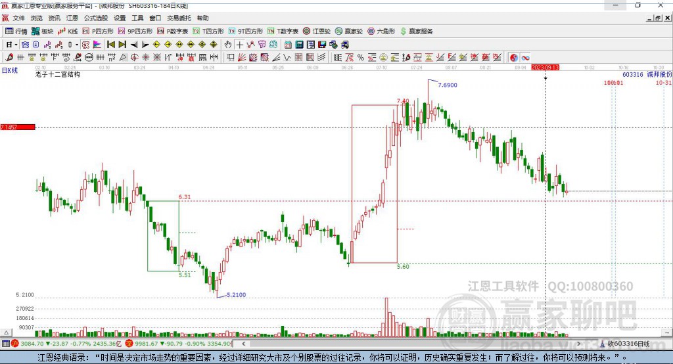Click the 日K线 period label
This screenshot has width=673, height=364.
coord(9,70)
